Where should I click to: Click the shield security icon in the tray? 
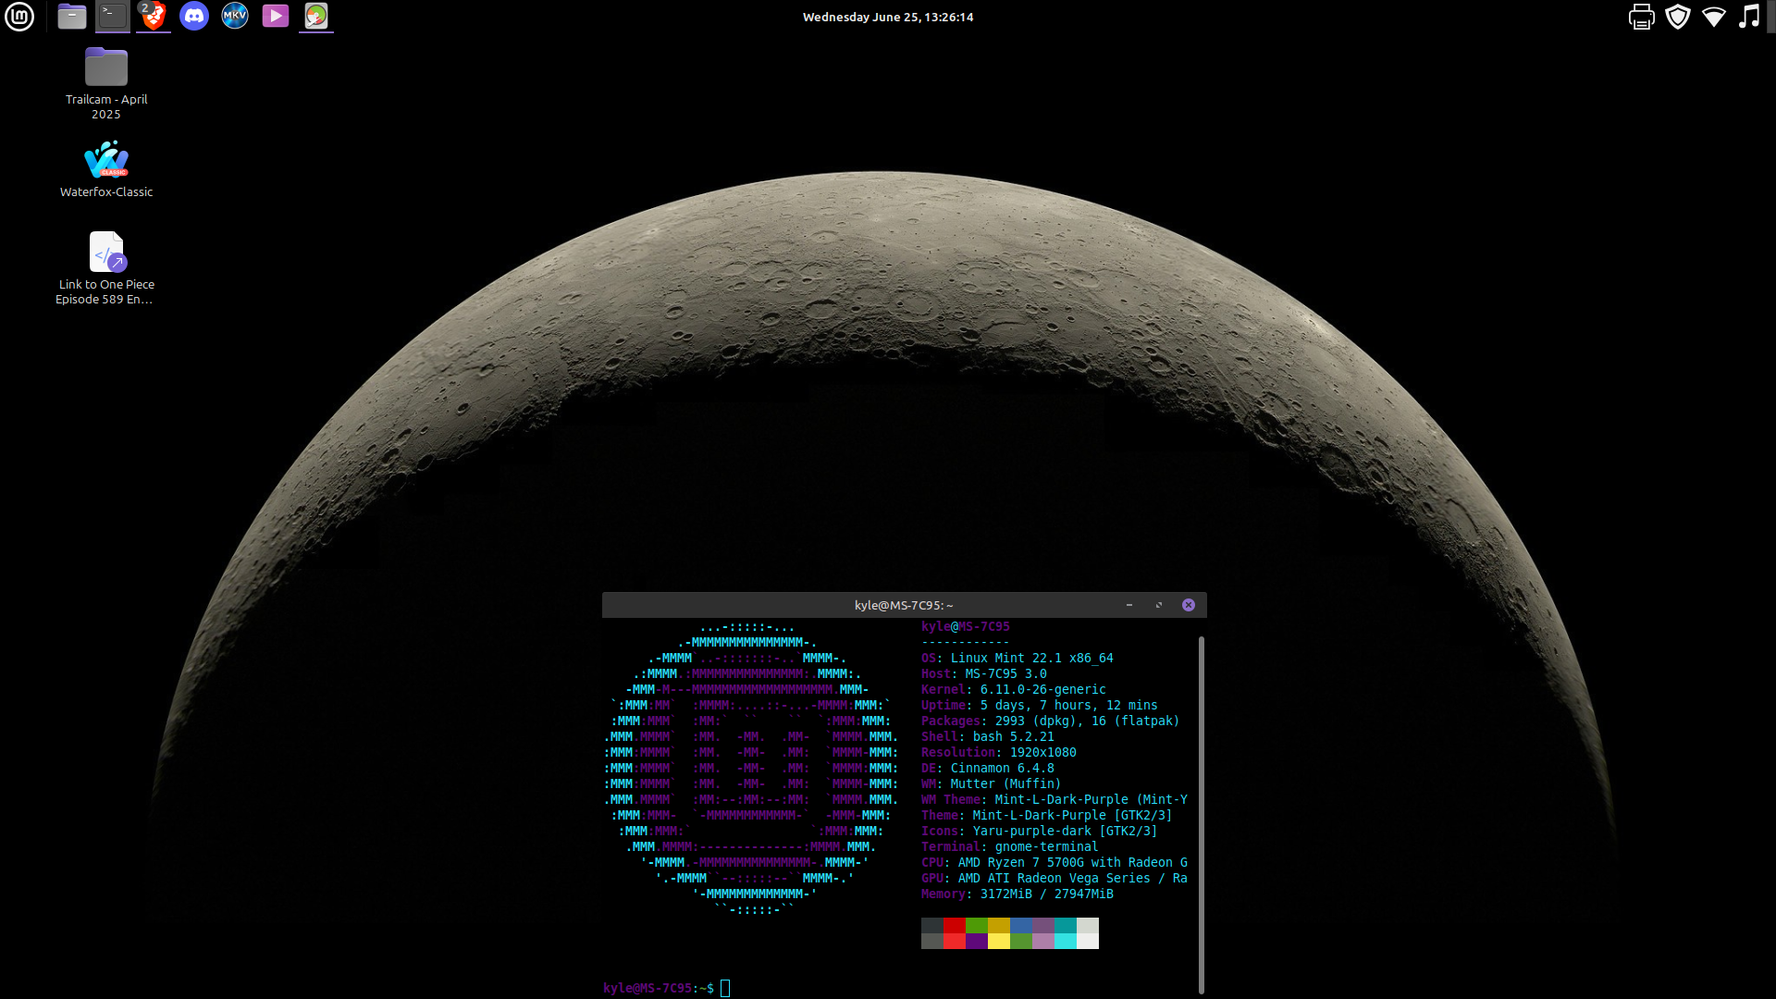pos(1678,17)
